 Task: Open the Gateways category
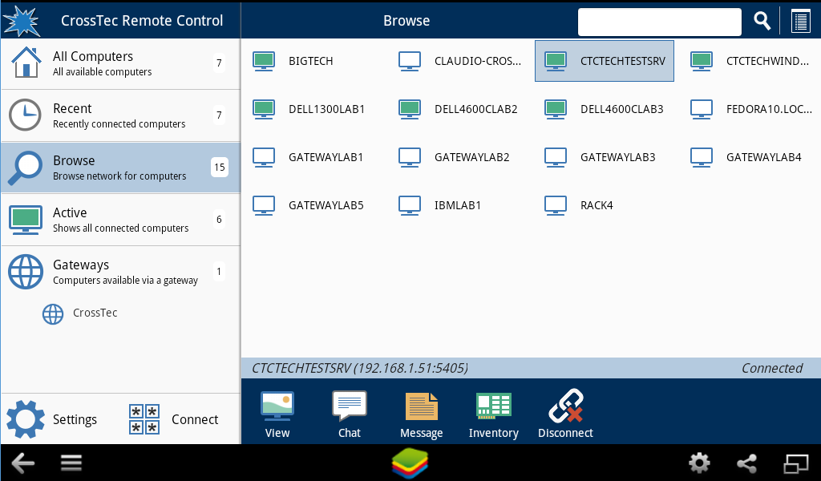coord(120,272)
